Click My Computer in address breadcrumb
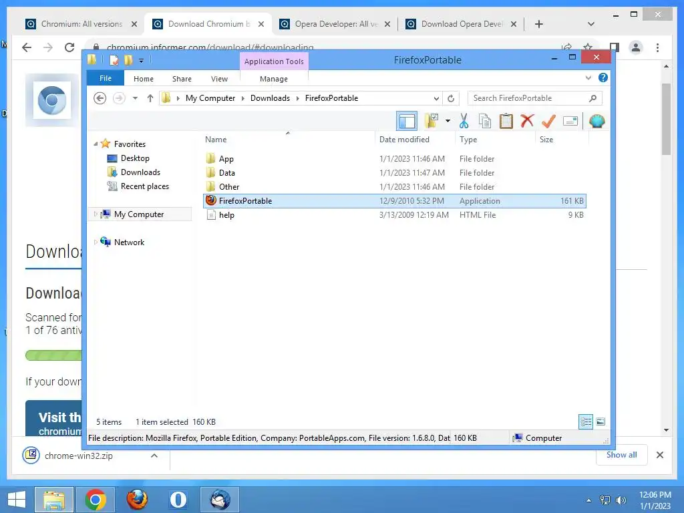 (x=210, y=98)
